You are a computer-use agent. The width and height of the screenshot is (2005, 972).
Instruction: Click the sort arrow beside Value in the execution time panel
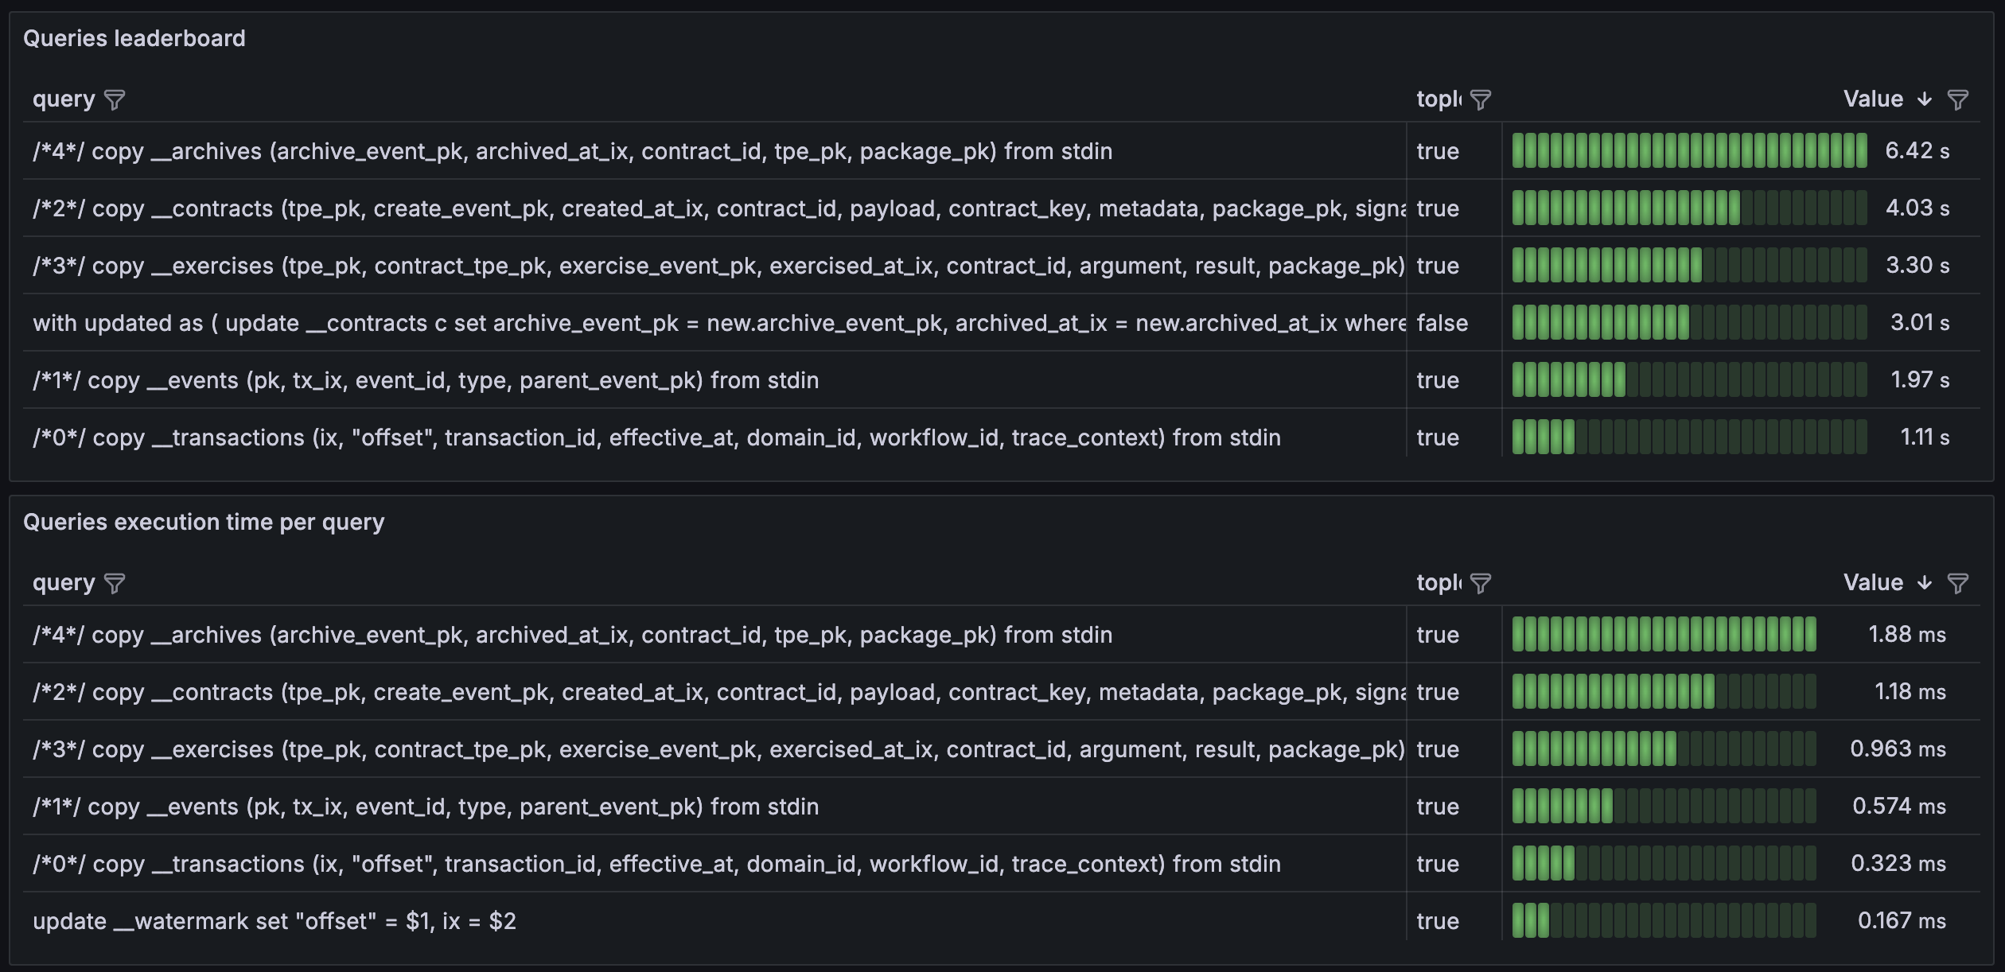pyautogui.click(x=1925, y=584)
